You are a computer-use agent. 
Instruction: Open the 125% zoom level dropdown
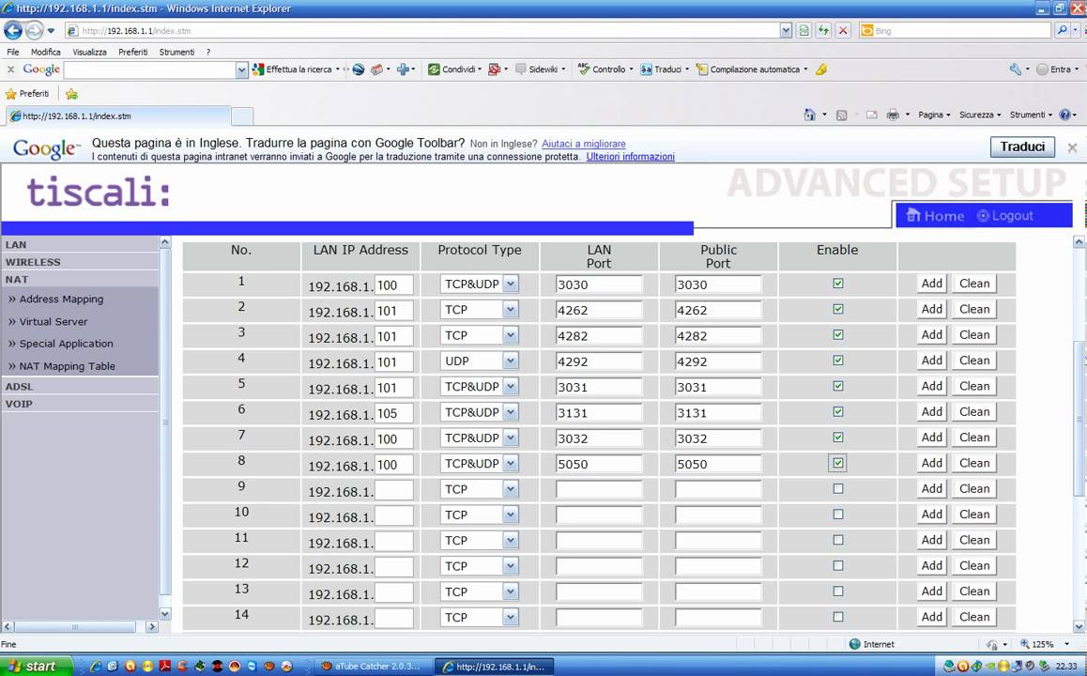tap(1067, 644)
